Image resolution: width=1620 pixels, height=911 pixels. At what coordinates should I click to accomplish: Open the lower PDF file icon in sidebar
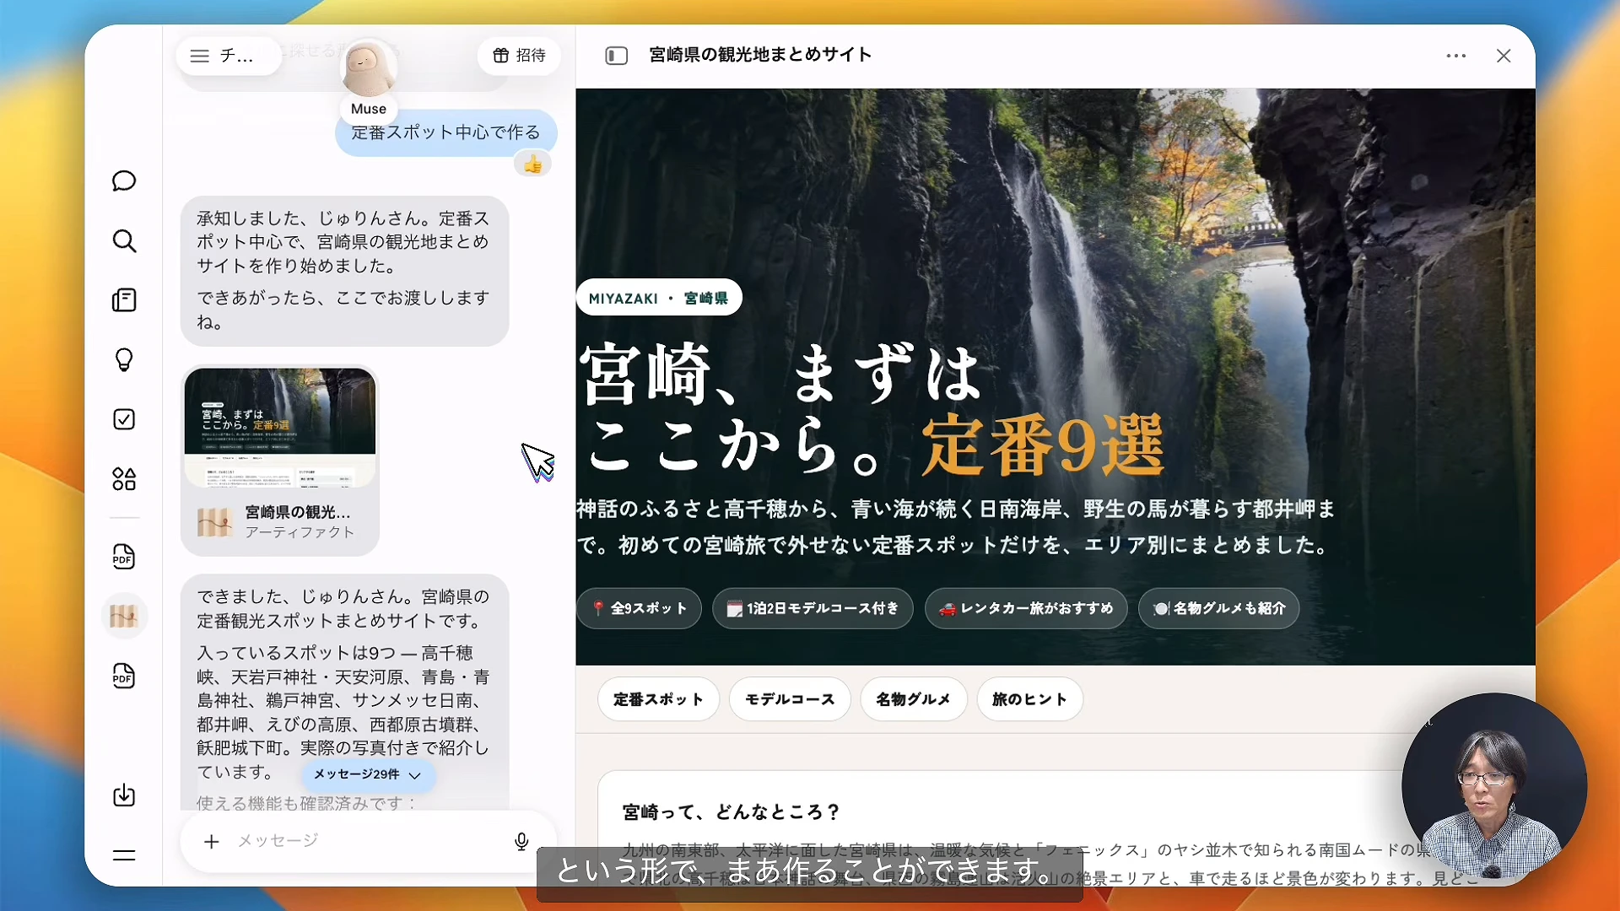pyautogui.click(x=124, y=677)
